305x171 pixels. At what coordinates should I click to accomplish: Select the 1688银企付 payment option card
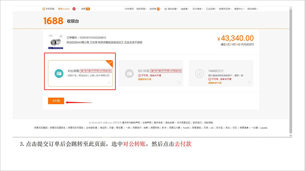pos(221,73)
